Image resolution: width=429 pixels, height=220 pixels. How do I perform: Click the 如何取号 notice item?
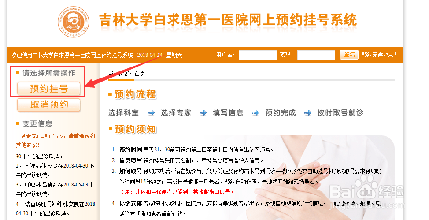coord(250,176)
